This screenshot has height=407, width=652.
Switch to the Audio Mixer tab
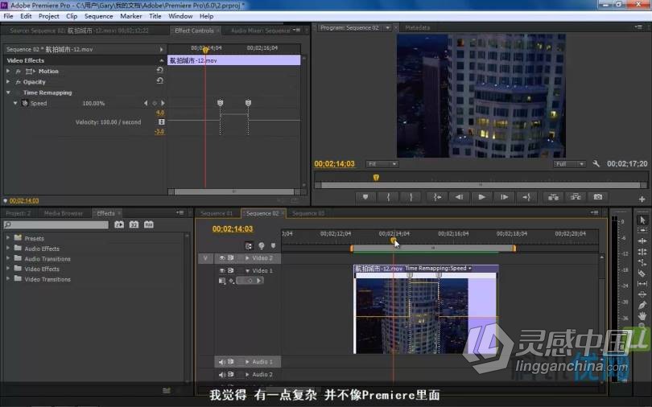click(x=260, y=31)
